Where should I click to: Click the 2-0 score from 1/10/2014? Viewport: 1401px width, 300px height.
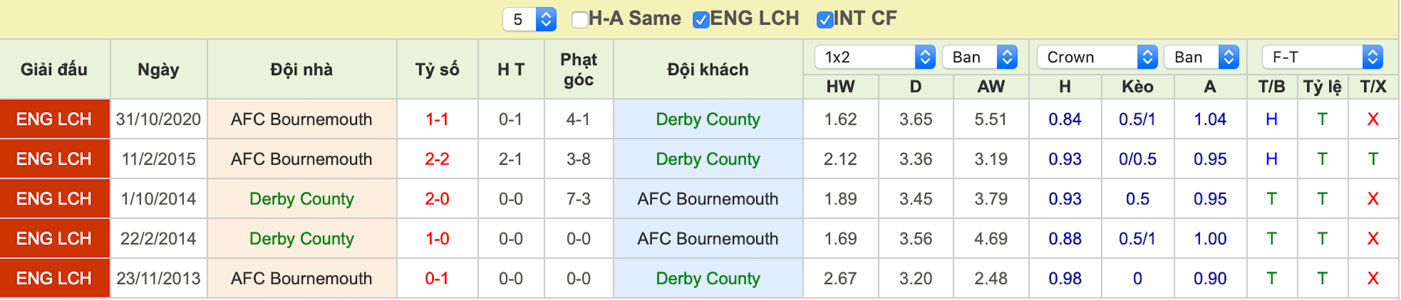[437, 198]
